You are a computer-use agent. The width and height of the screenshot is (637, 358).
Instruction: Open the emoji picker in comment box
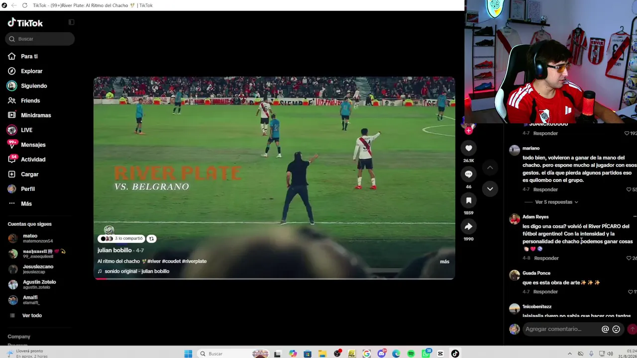pos(616,329)
